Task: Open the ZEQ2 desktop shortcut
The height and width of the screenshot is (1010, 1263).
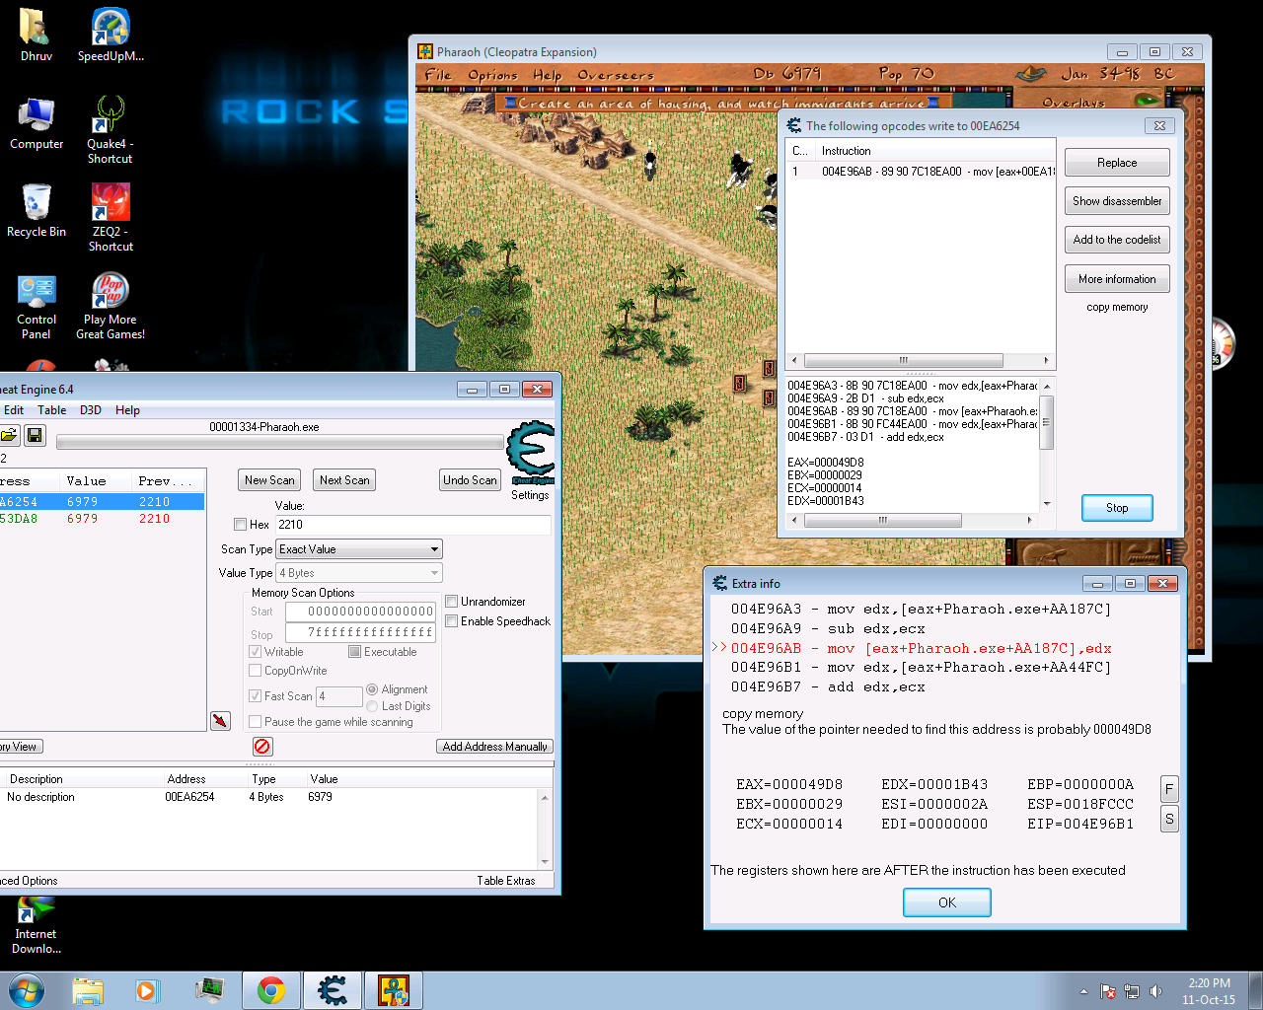Action: click(111, 204)
